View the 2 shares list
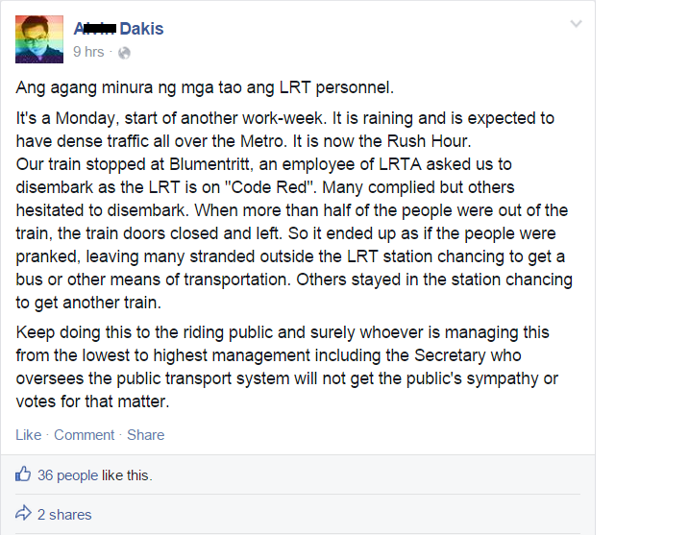The width and height of the screenshot is (689, 535). [64, 515]
